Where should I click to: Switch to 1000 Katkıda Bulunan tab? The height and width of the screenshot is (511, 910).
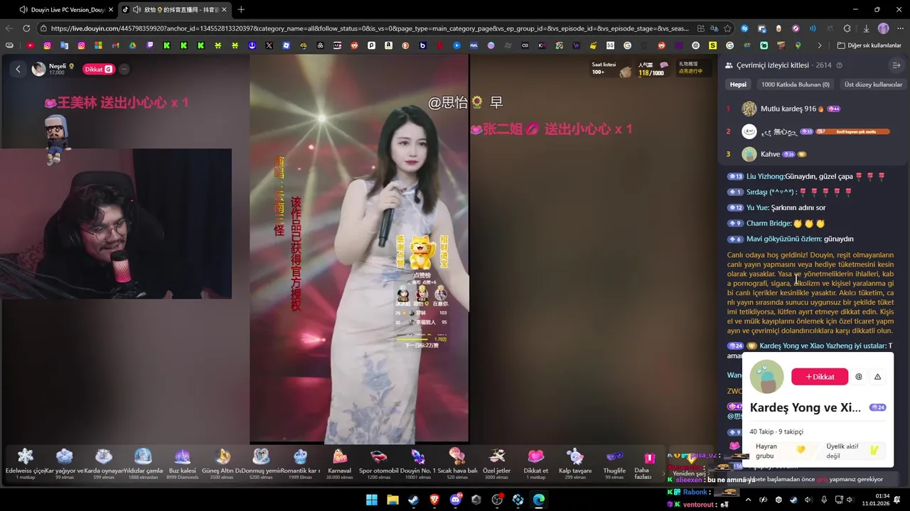point(795,84)
